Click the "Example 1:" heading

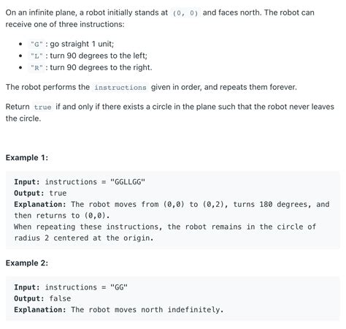[x=27, y=158]
